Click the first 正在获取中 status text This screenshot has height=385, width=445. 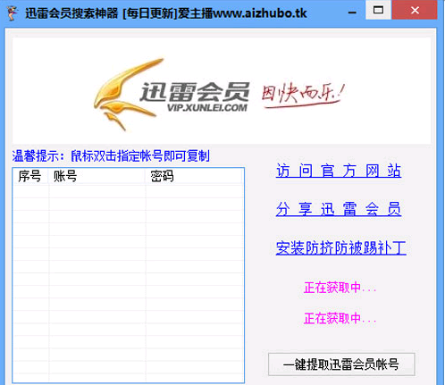340,288
